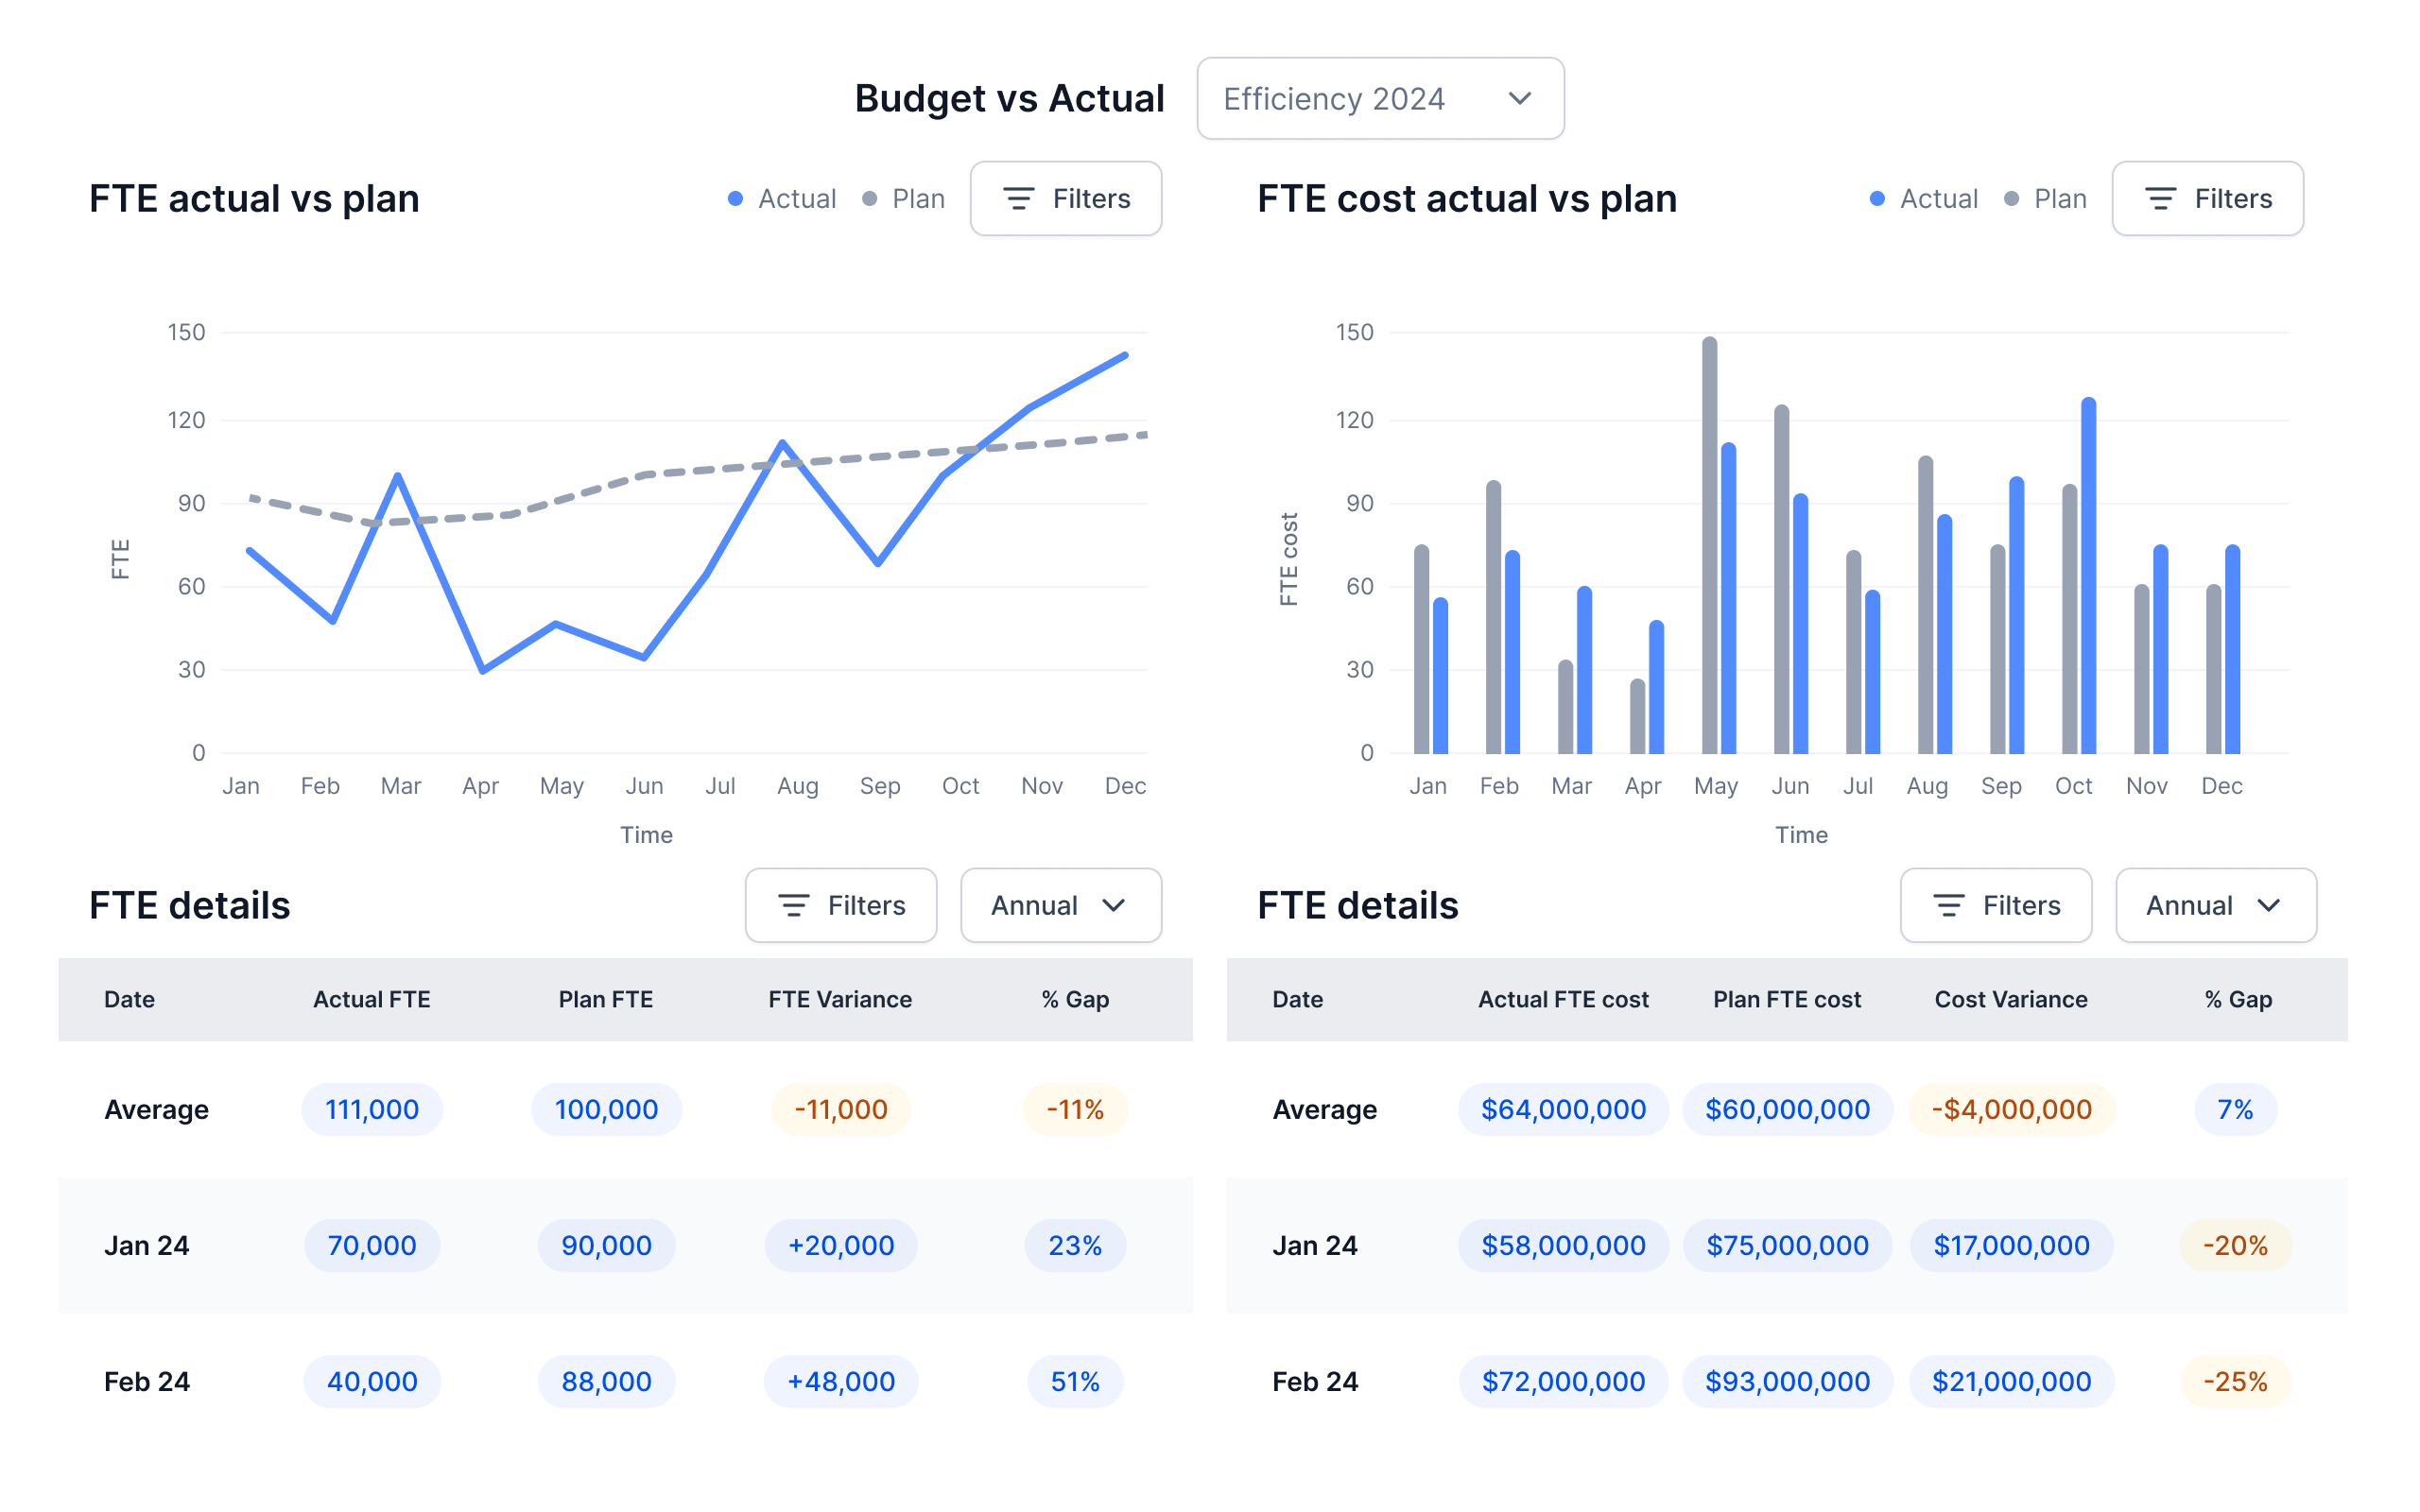
Task: Open Filters above the Actual FTE table
Action: 841,905
